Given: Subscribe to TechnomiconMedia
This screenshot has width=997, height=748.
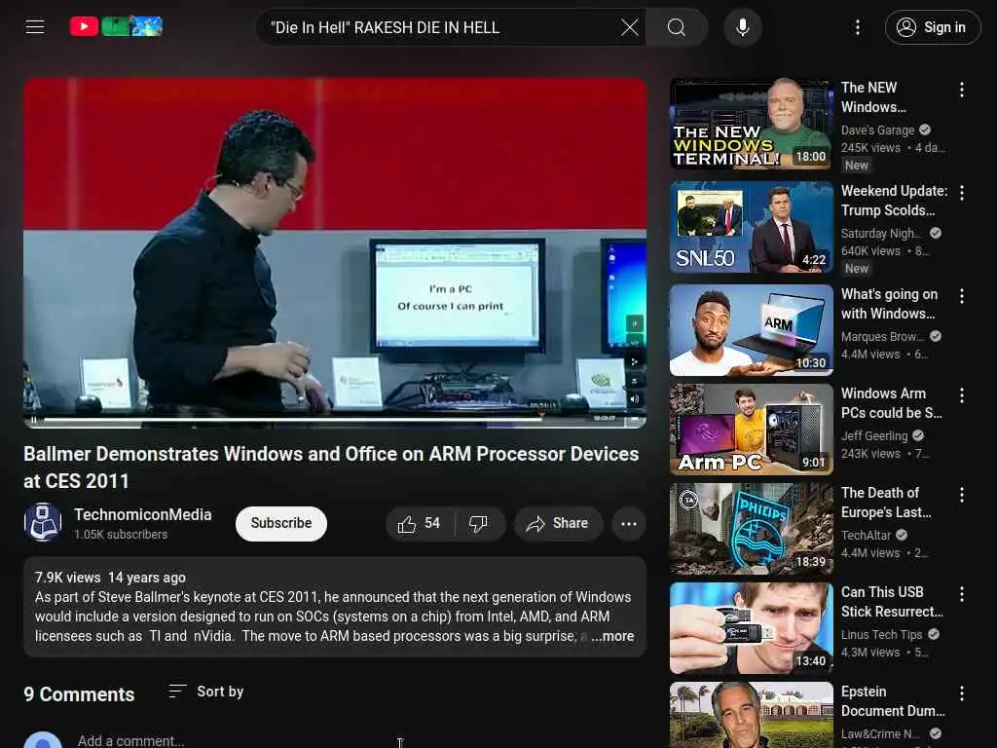Looking at the screenshot, I should click(281, 523).
